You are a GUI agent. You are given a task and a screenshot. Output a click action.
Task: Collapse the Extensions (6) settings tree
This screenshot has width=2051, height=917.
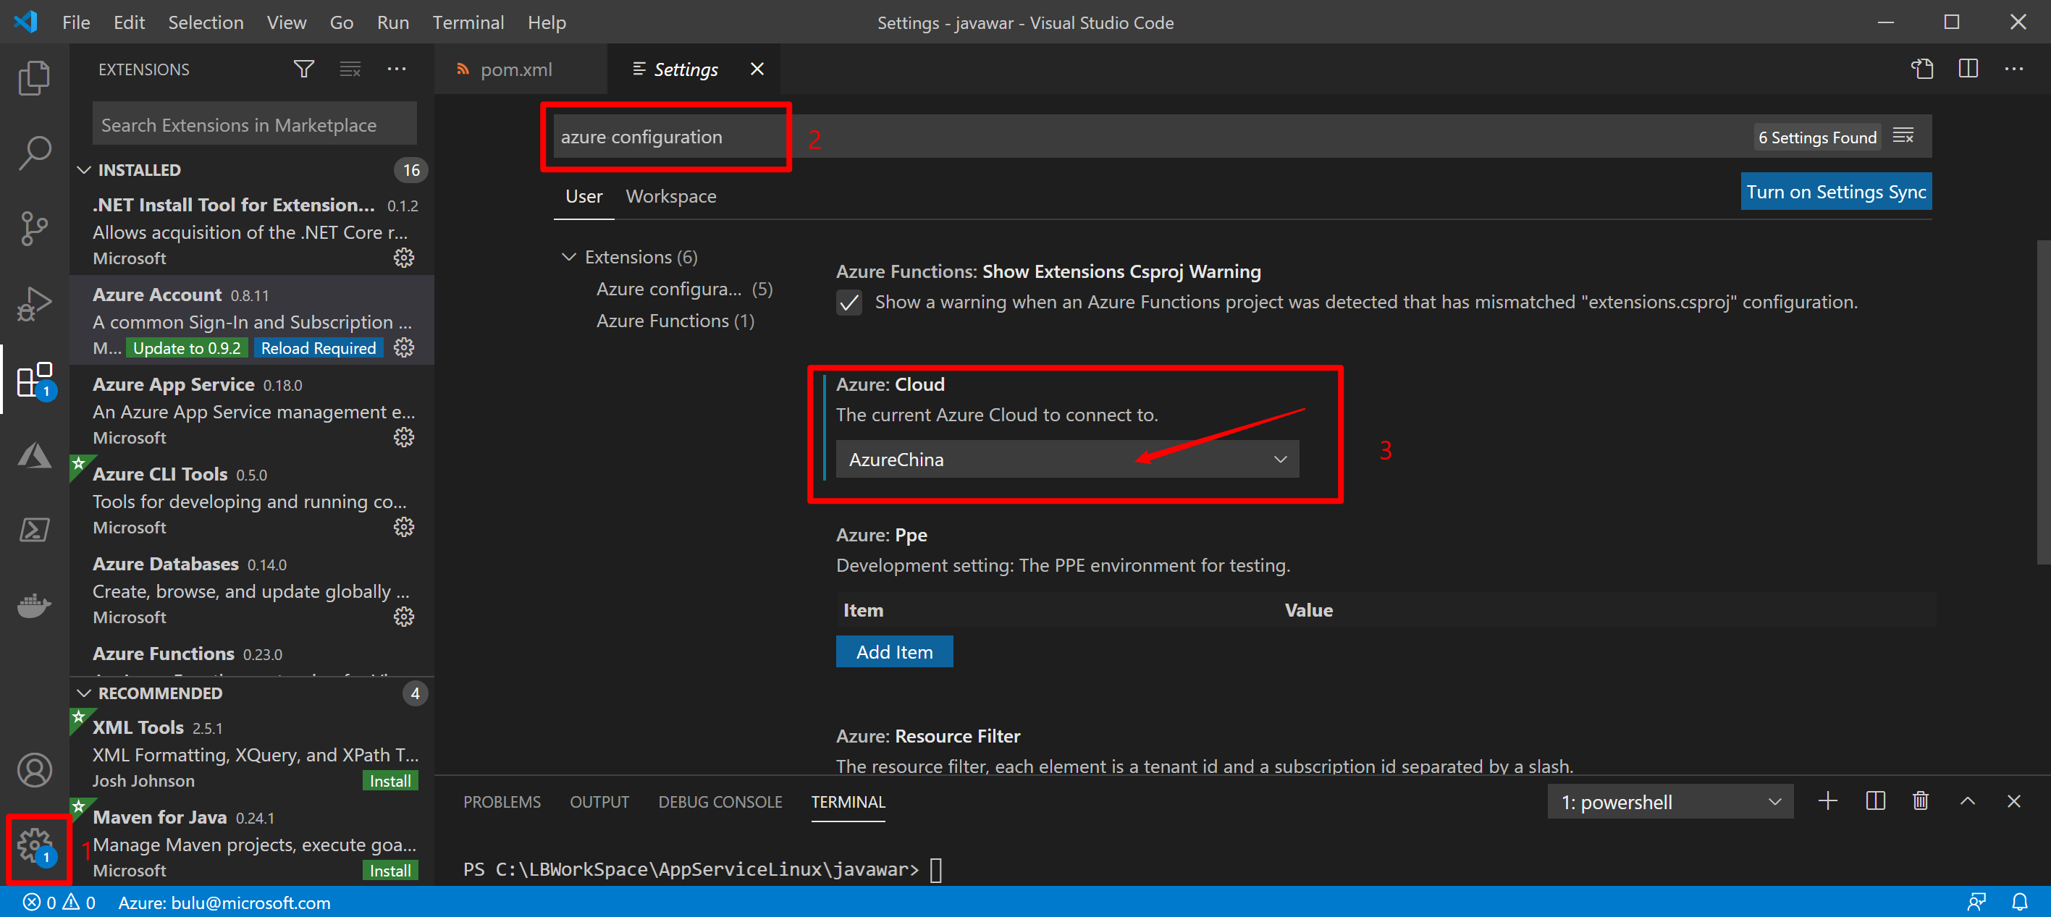point(568,257)
